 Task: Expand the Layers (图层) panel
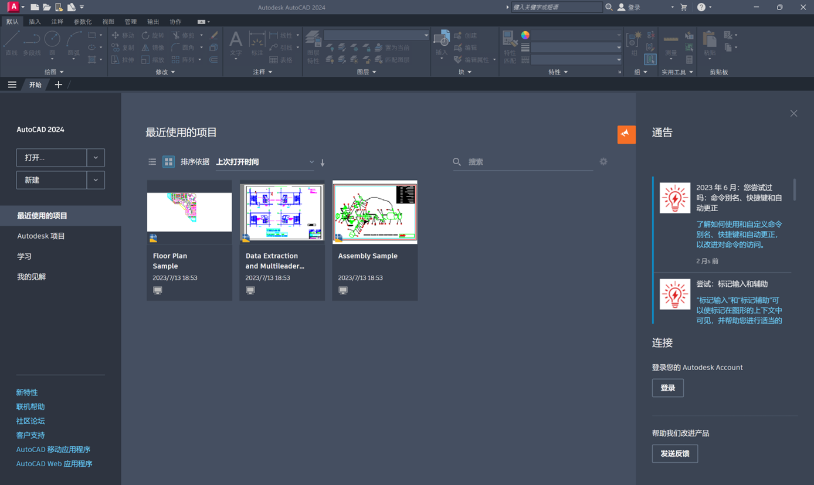pos(367,72)
